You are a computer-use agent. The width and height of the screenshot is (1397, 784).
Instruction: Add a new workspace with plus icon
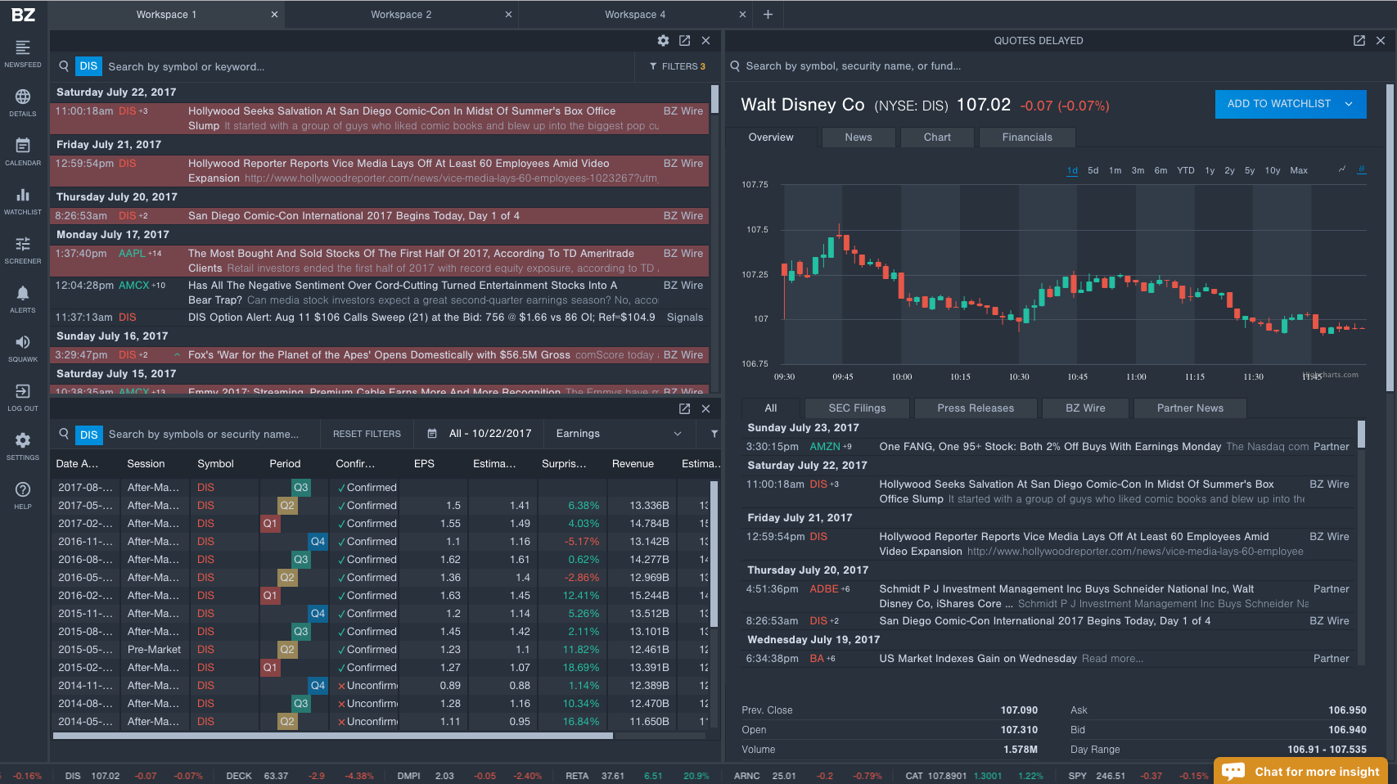768,15
